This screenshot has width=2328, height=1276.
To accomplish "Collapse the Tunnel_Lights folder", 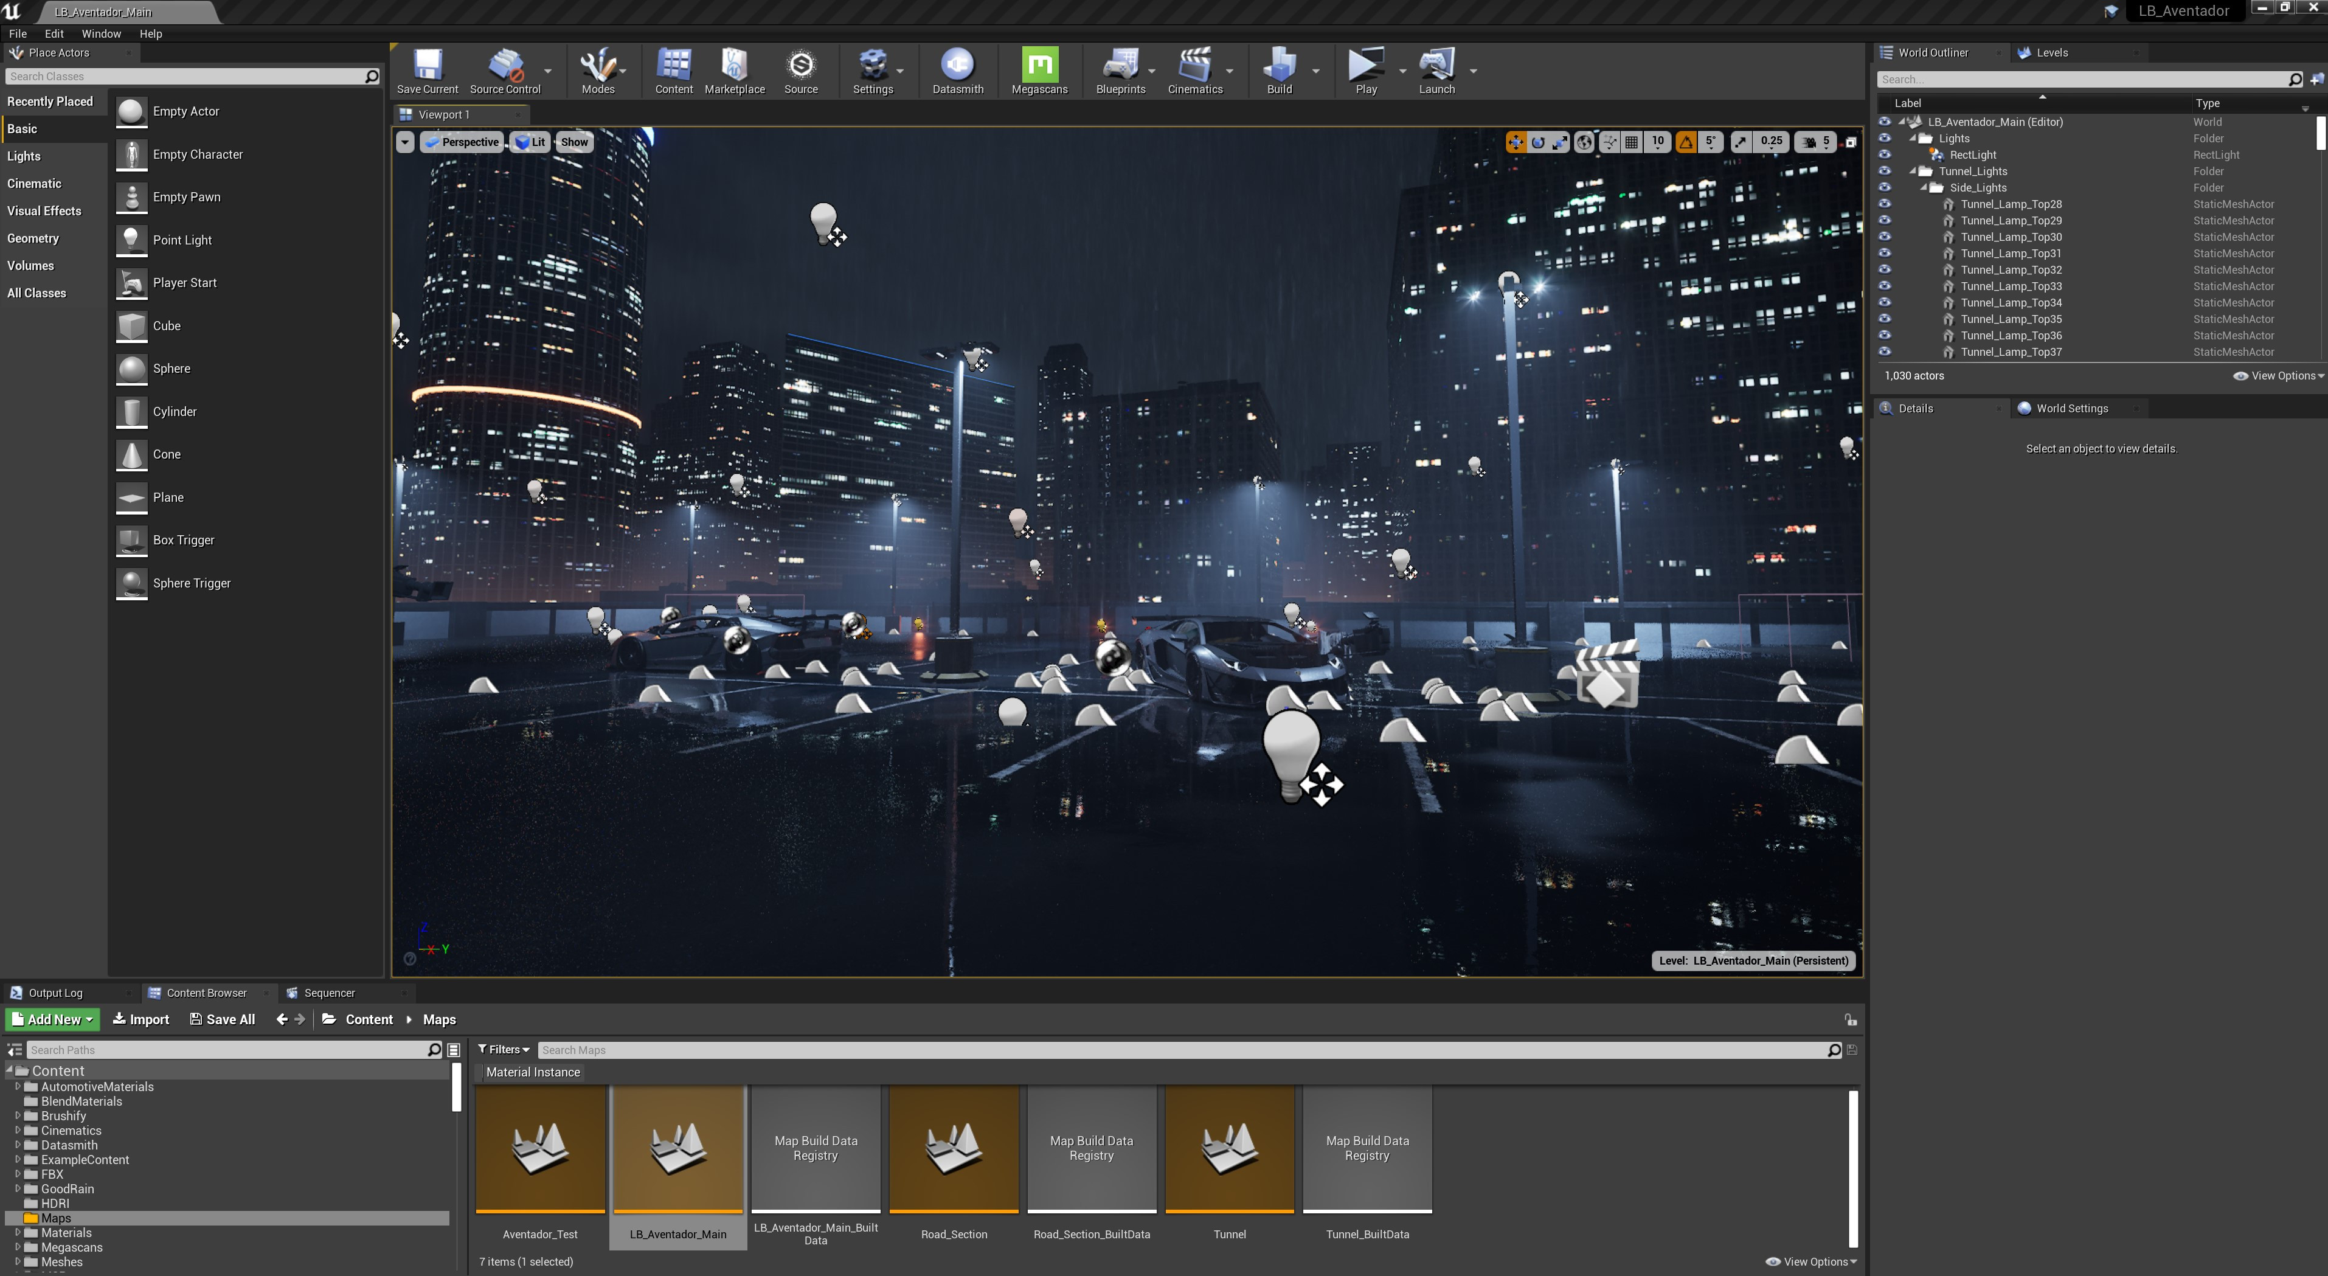I will 1912,172.
